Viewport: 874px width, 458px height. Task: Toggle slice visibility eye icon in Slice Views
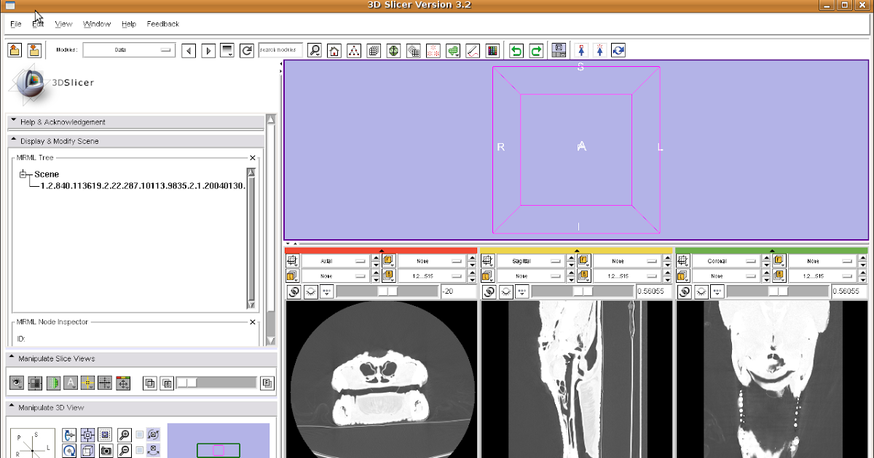(x=17, y=383)
